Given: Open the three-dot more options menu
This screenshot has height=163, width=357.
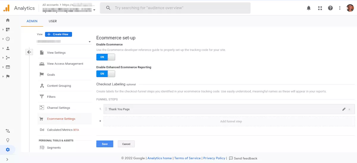Looking at the screenshot, I should click(x=340, y=8).
